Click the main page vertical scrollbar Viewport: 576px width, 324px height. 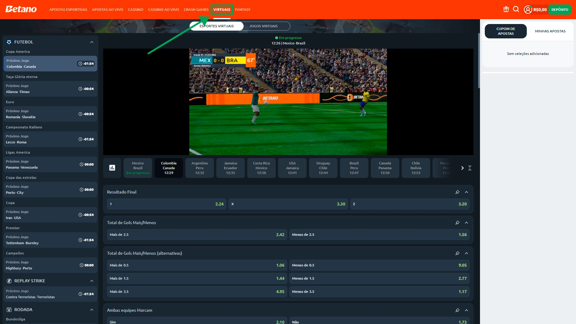click(479, 60)
